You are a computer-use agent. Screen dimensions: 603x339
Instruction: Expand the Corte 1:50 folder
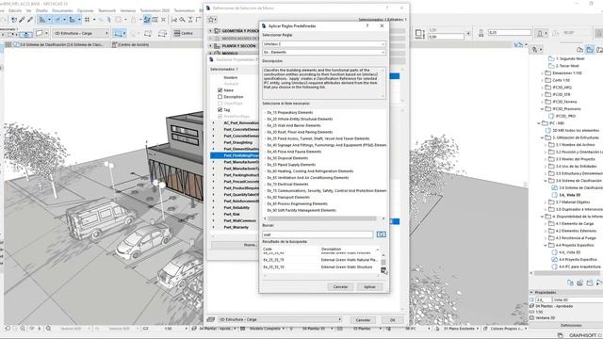pos(543,80)
